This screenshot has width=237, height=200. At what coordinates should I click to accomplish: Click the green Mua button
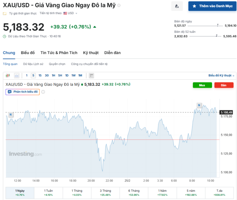tap(202, 85)
